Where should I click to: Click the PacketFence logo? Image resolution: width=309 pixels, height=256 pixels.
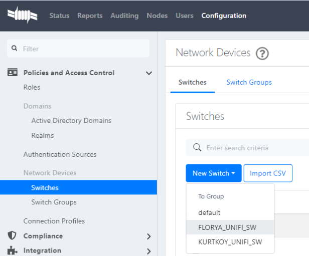[23, 16]
